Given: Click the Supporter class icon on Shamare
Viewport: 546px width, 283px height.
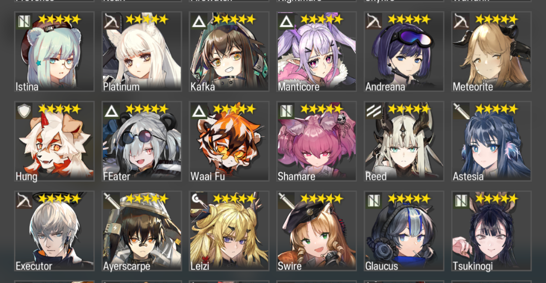Looking at the screenshot, I should 286,111.
